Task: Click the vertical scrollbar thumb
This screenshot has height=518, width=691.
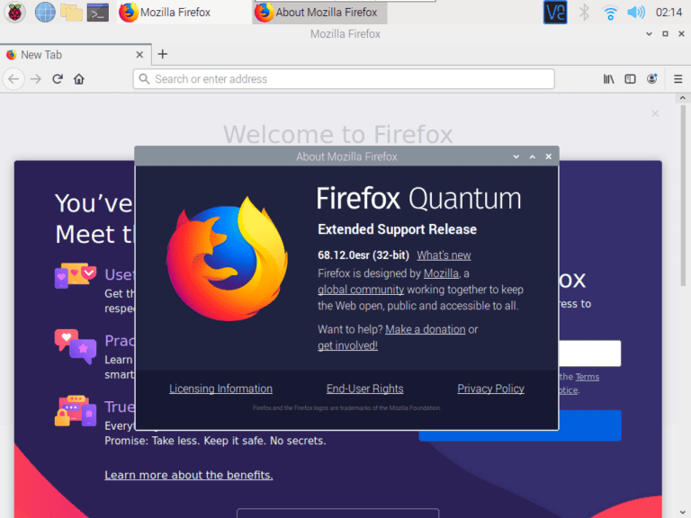Action: click(683, 195)
